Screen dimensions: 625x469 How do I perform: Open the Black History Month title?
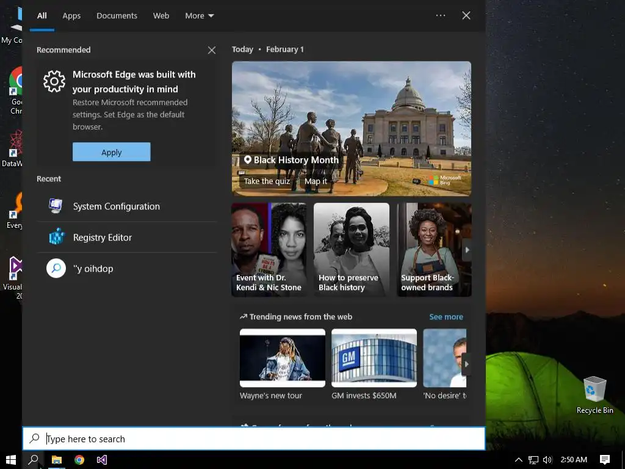(296, 160)
